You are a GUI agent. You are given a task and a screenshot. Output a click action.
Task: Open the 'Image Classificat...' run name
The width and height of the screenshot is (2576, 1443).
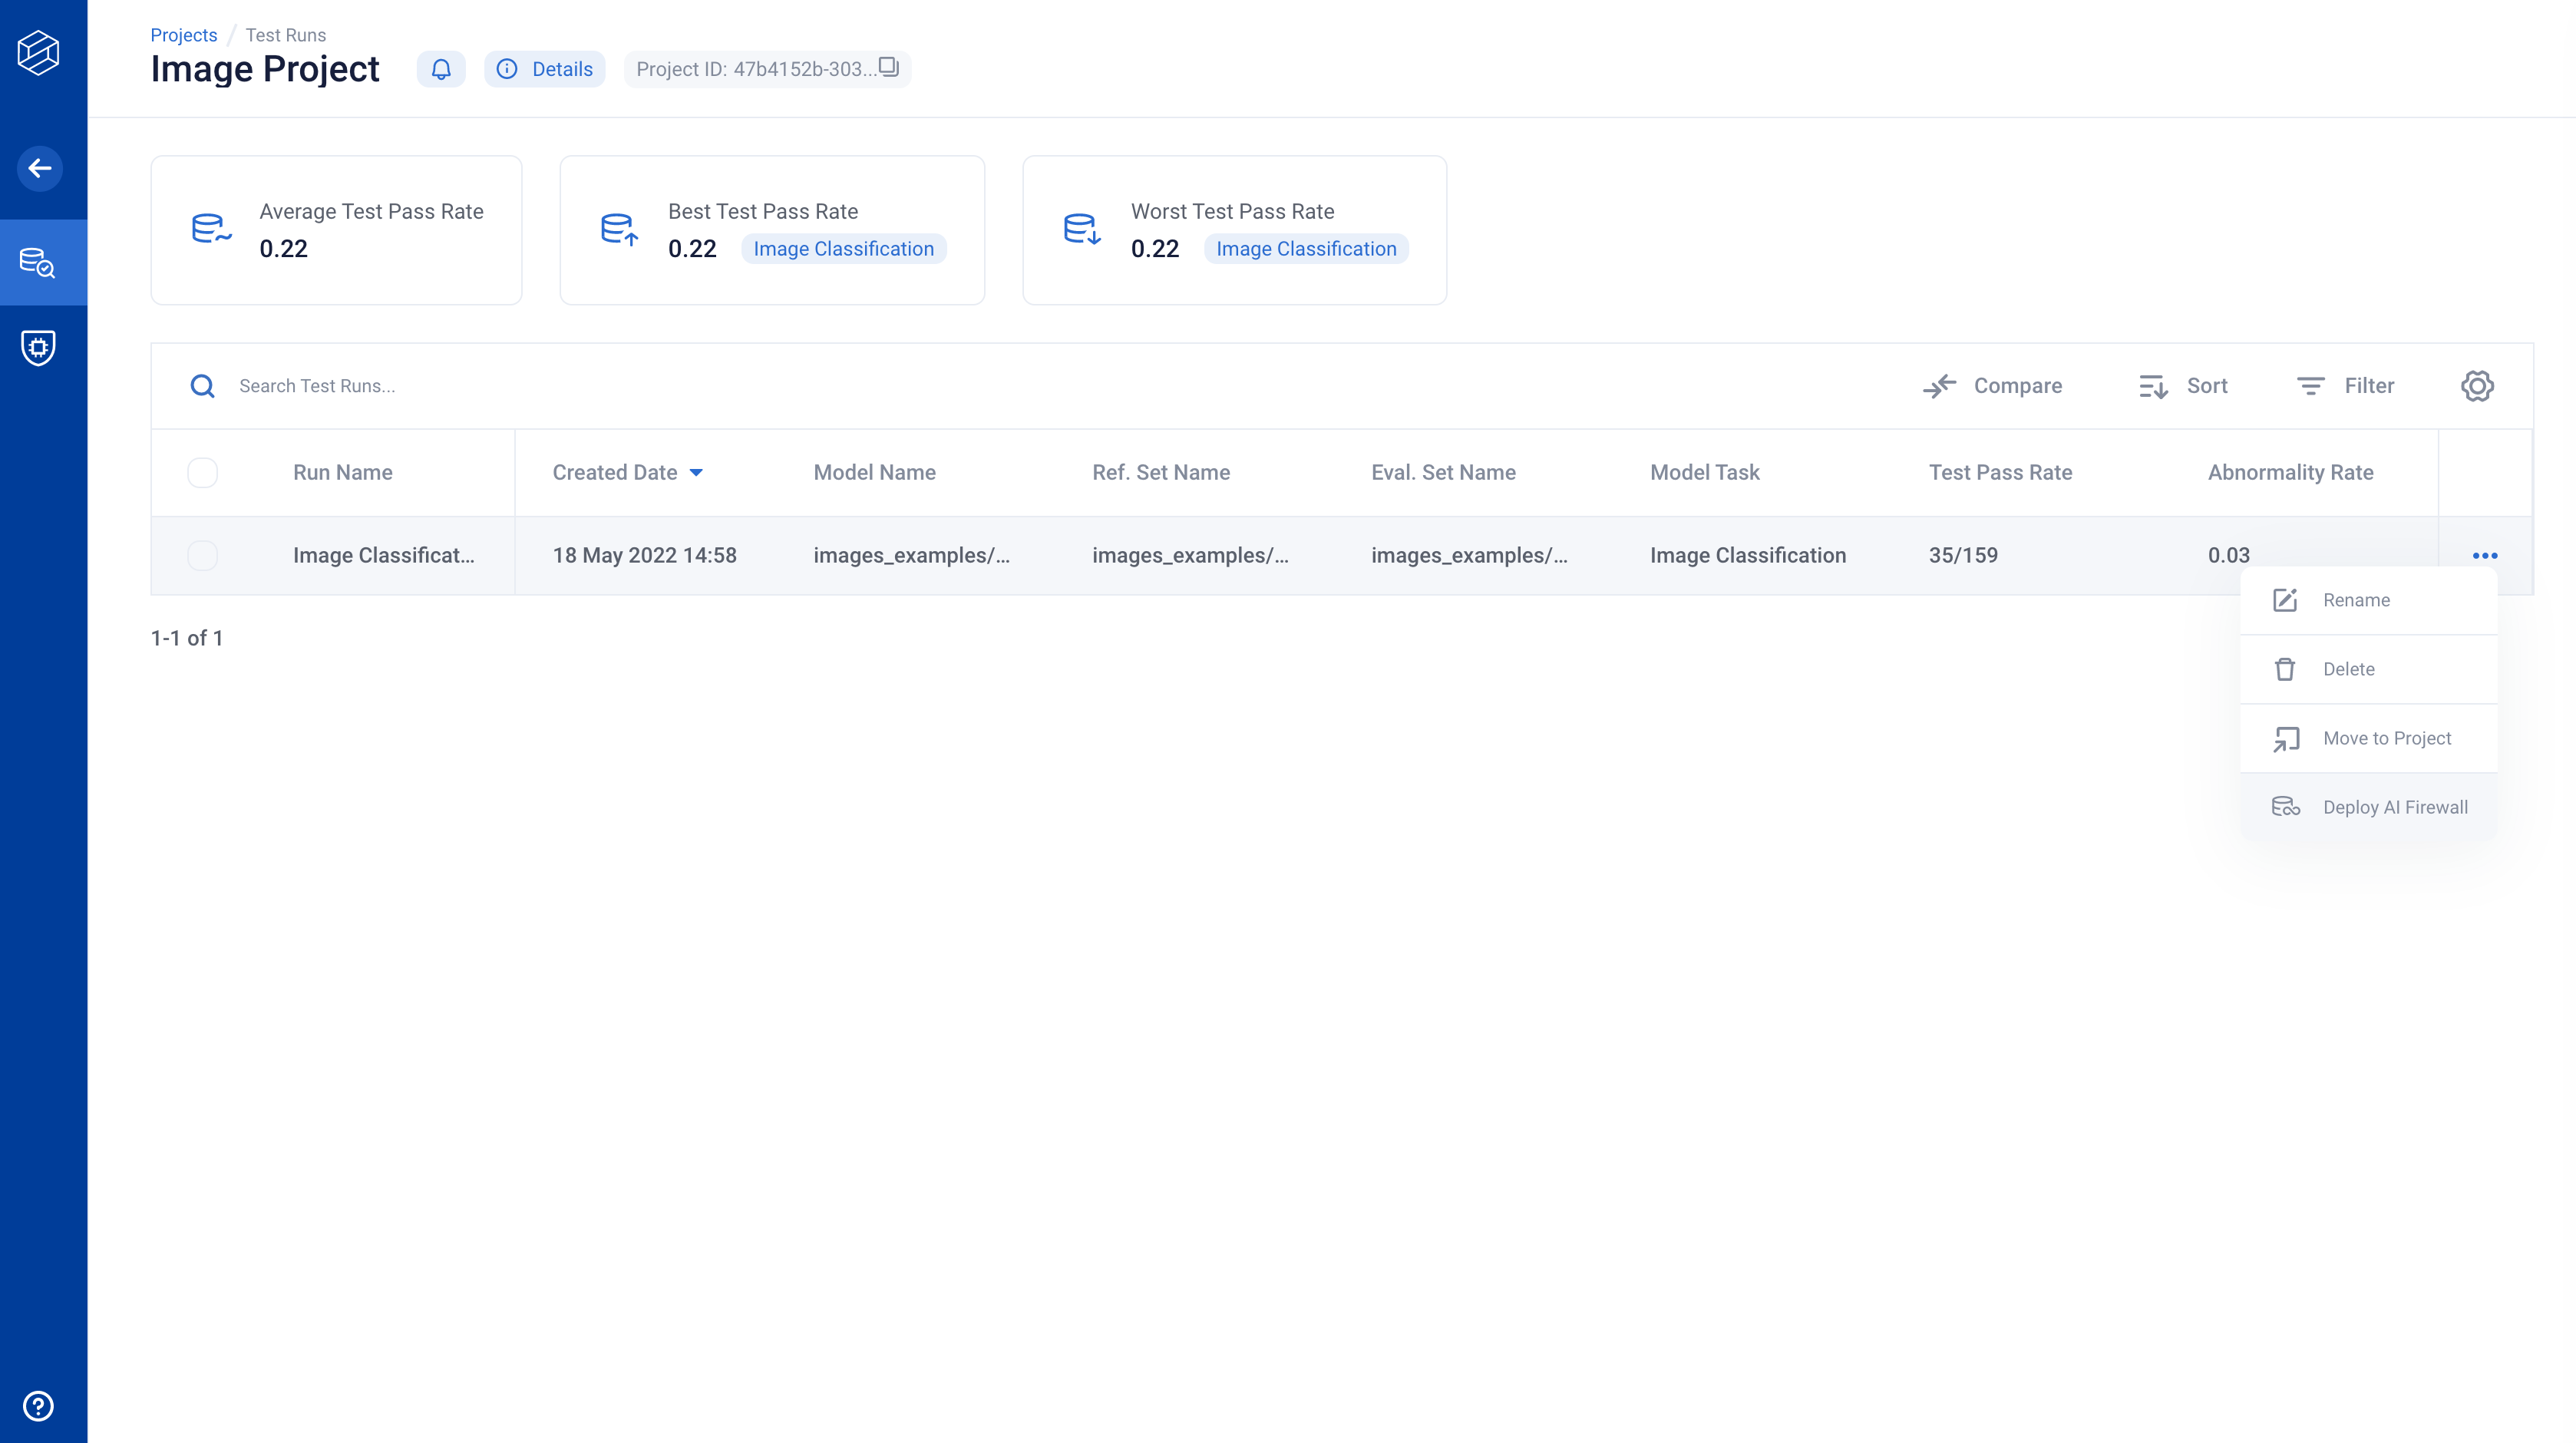coord(384,556)
